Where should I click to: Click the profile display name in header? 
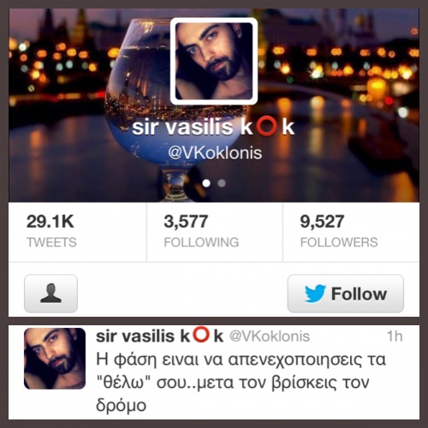213,128
